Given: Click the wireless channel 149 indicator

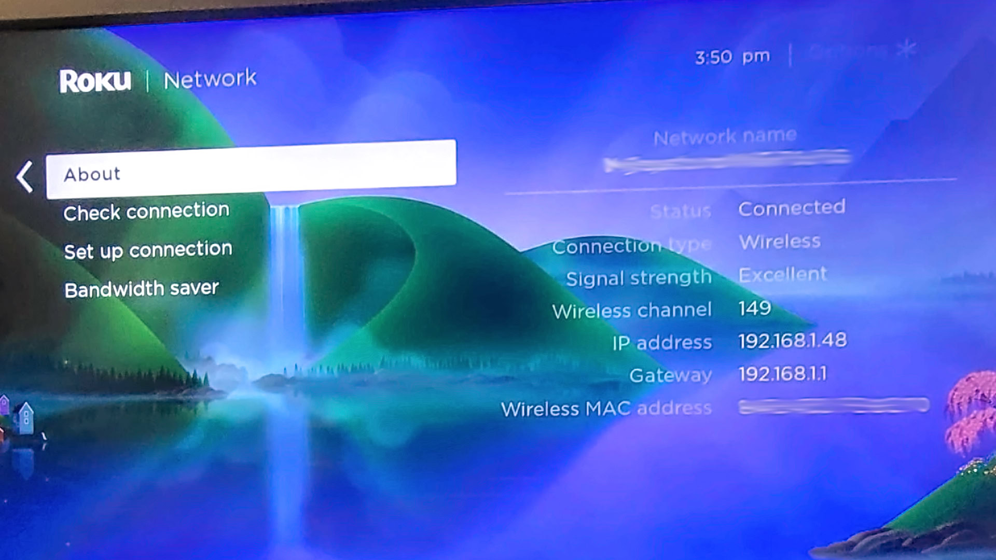Looking at the screenshot, I should 753,309.
